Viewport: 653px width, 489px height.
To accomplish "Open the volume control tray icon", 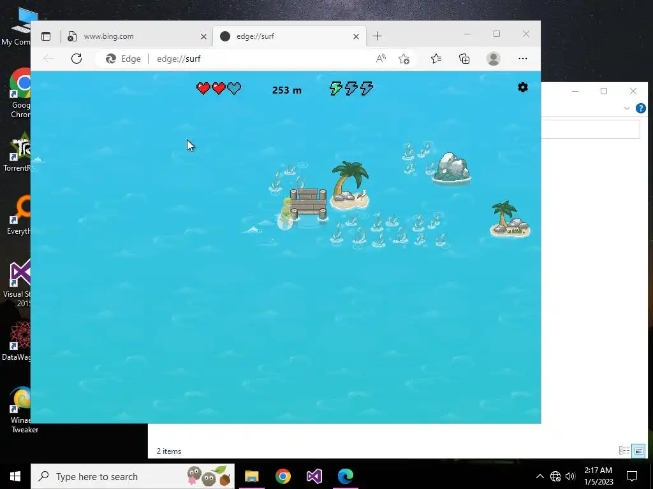I will point(570,476).
